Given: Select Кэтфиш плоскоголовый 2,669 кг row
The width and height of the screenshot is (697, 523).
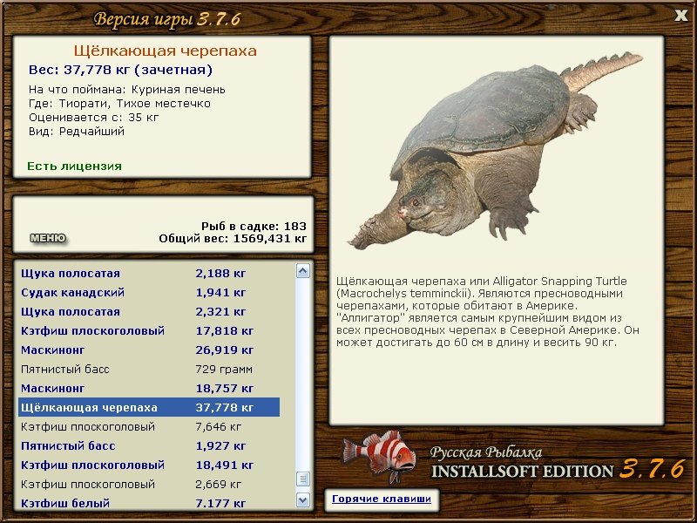Looking at the screenshot, I should [149, 484].
